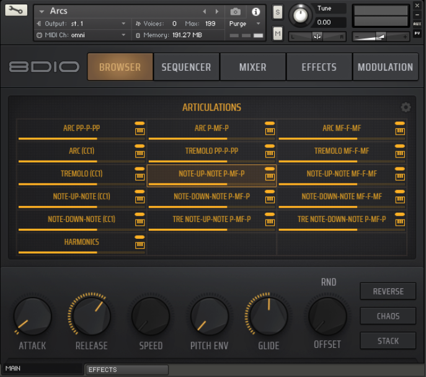Click the RELEASE knob
426x377 pixels.
tap(92, 316)
